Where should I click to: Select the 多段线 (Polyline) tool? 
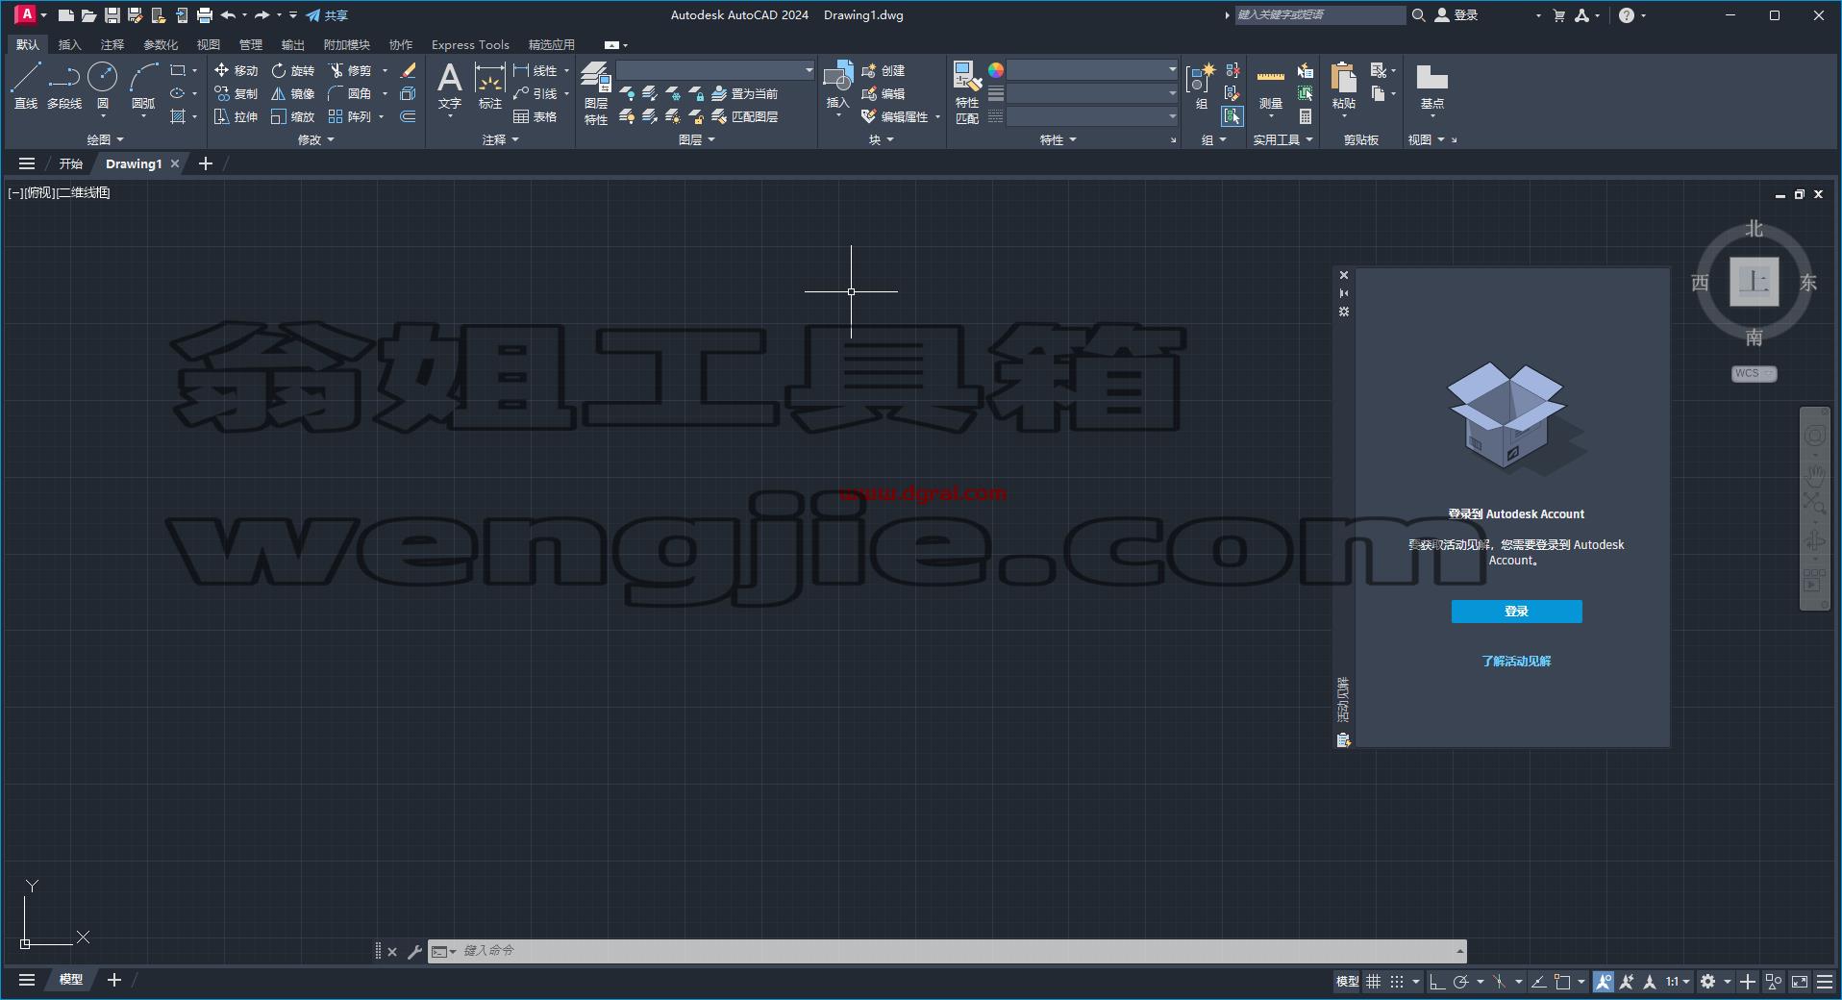(x=64, y=85)
